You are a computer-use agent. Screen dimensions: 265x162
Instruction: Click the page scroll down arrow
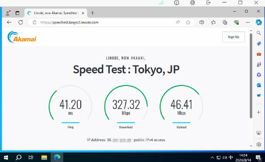coord(251,146)
